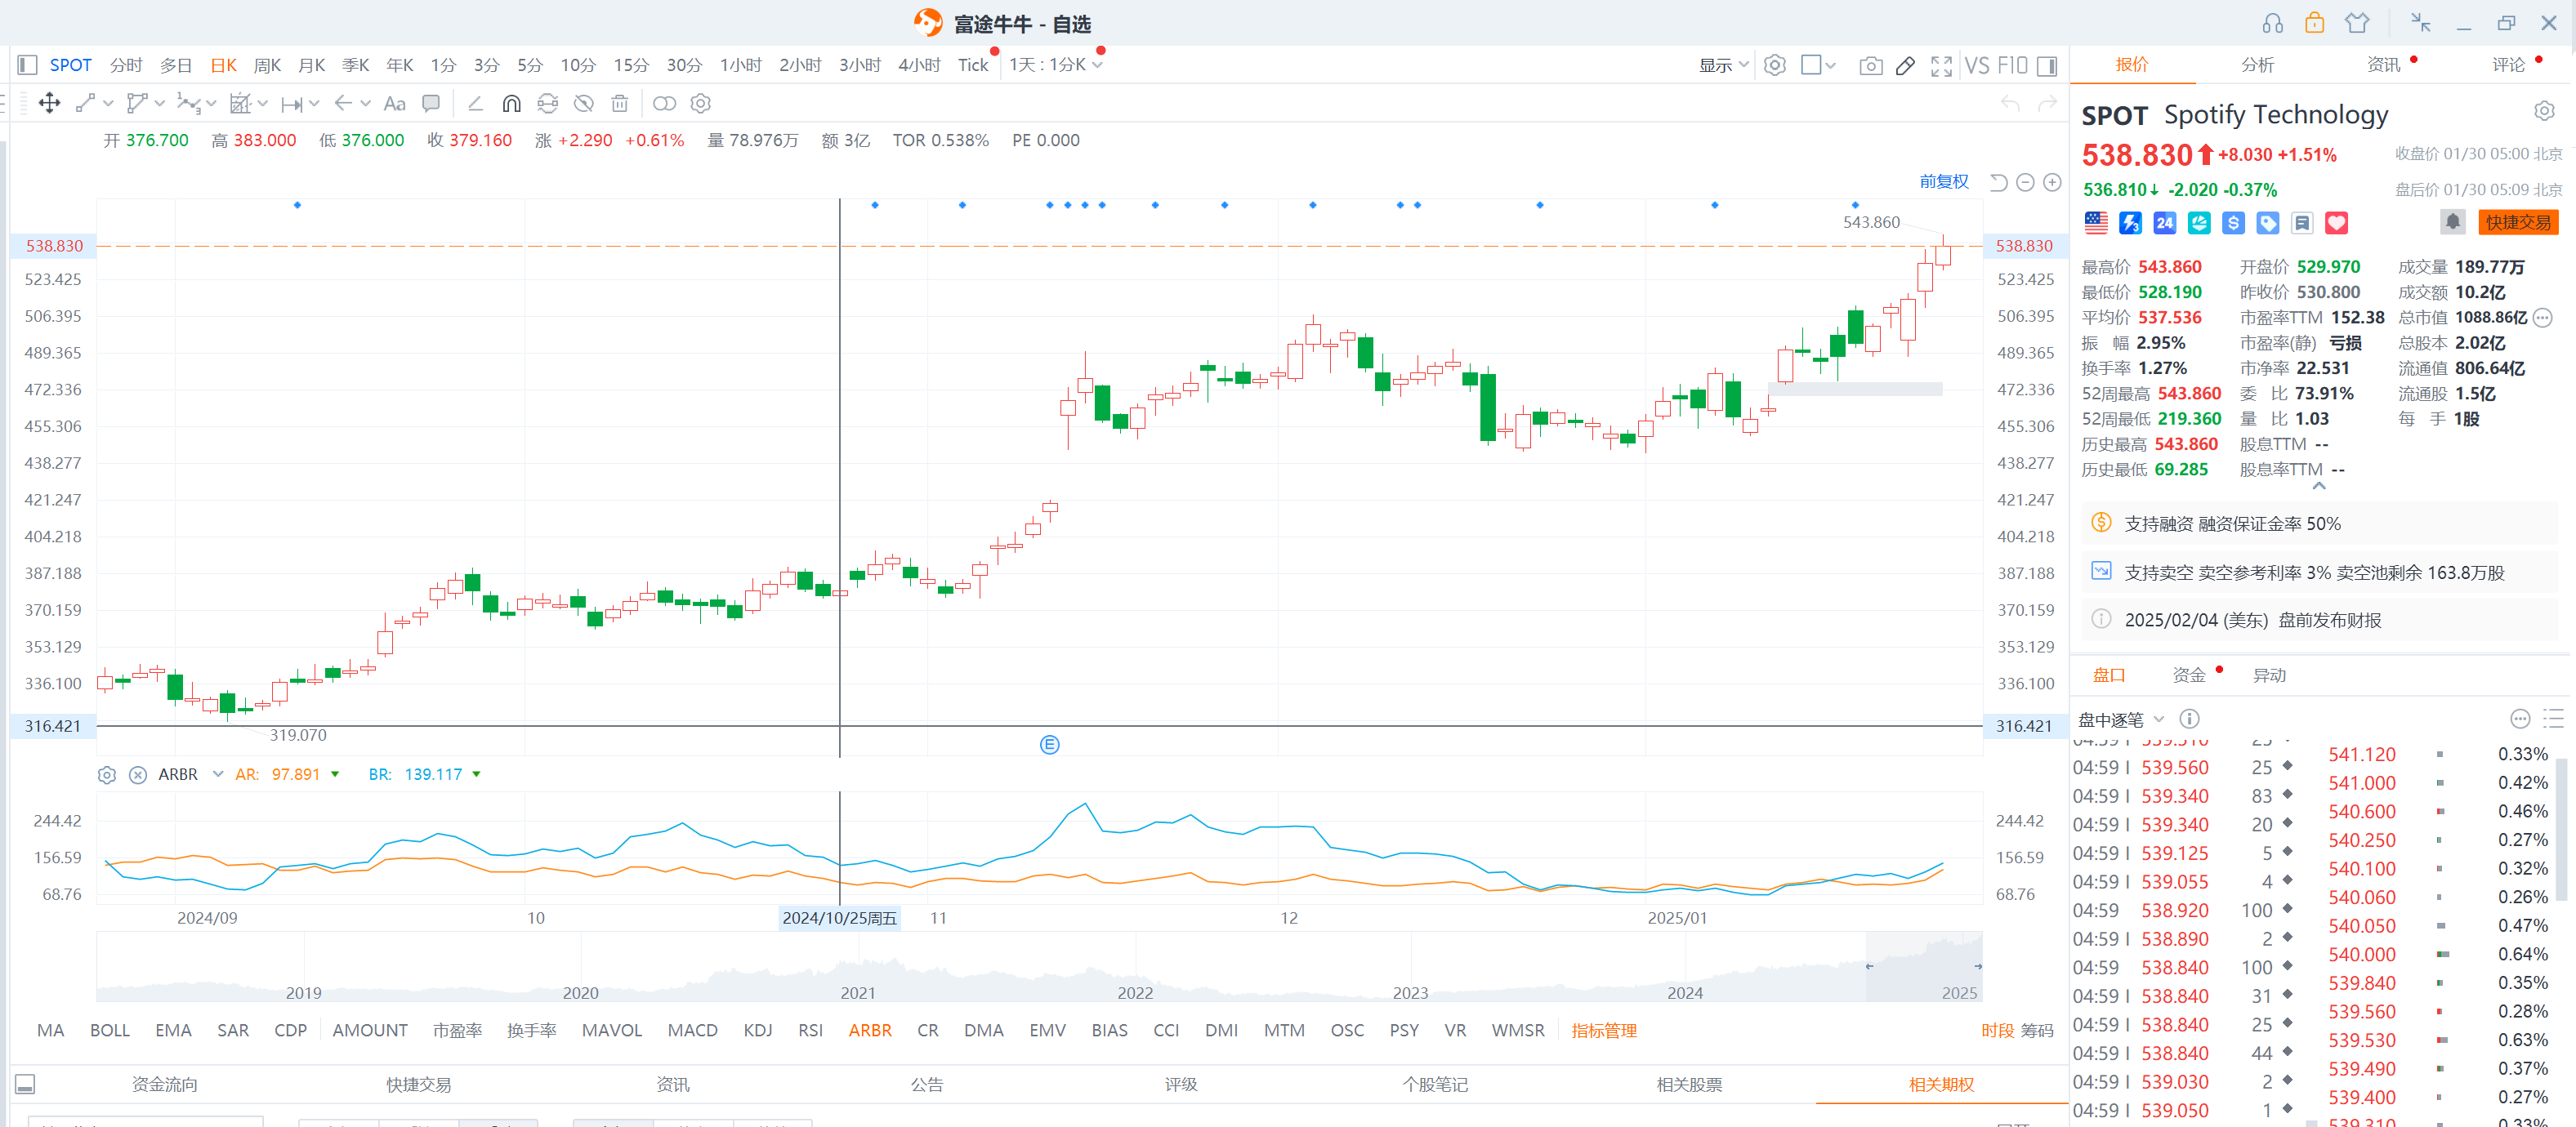This screenshot has width=2576, height=1127.
Task: Expand the ARBR indicator dropdown
Action: click(x=218, y=774)
